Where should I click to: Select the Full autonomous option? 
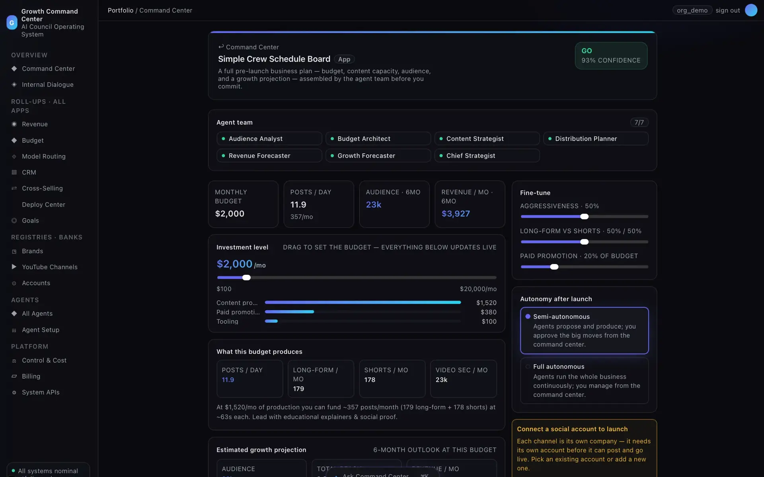coord(584,381)
